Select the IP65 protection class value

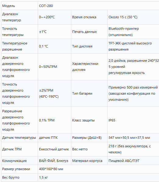[x=112, y=120]
